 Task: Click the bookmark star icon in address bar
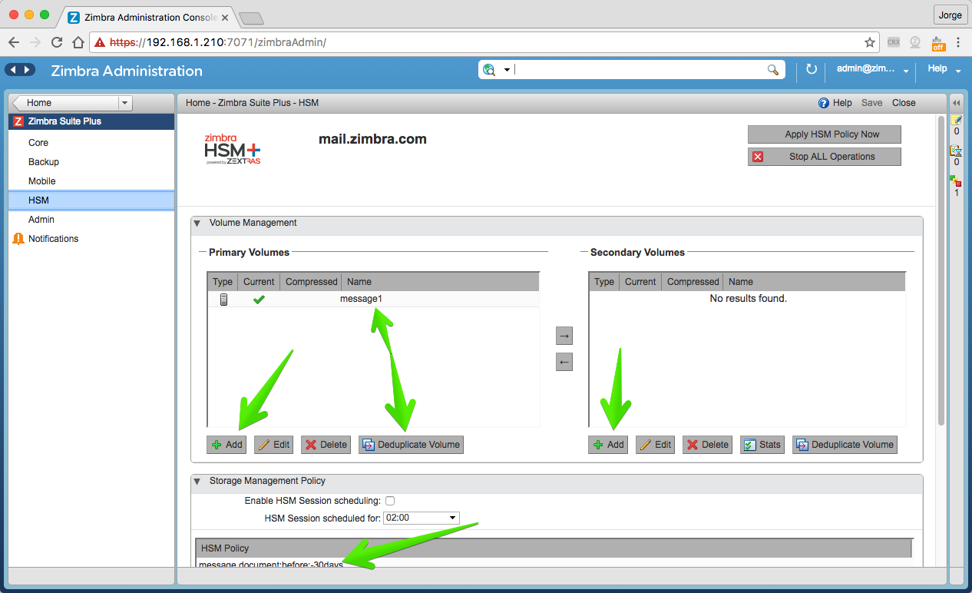tap(870, 42)
